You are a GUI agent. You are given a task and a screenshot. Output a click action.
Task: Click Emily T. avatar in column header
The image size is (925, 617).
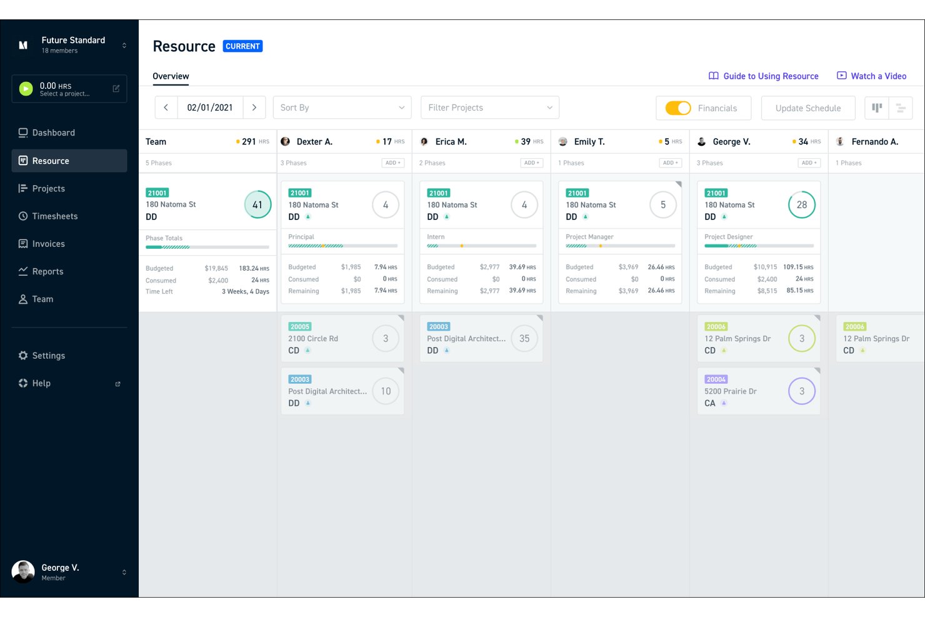pyautogui.click(x=563, y=141)
